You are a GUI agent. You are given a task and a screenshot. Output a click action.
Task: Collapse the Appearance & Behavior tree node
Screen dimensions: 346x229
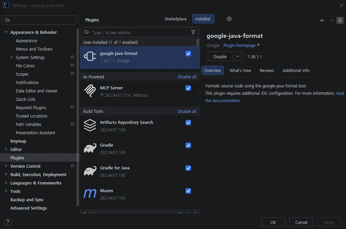pyautogui.click(x=6, y=32)
